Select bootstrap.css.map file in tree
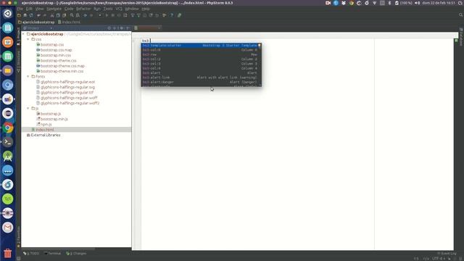Screen dimensions: 464x261 (x=54, y=50)
